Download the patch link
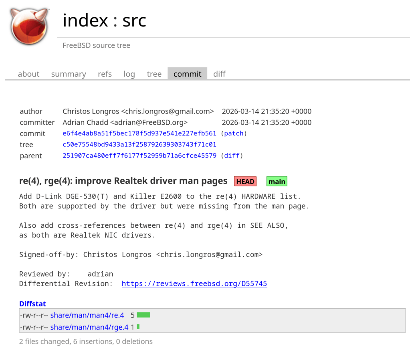The image size is (410, 348). 234,134
